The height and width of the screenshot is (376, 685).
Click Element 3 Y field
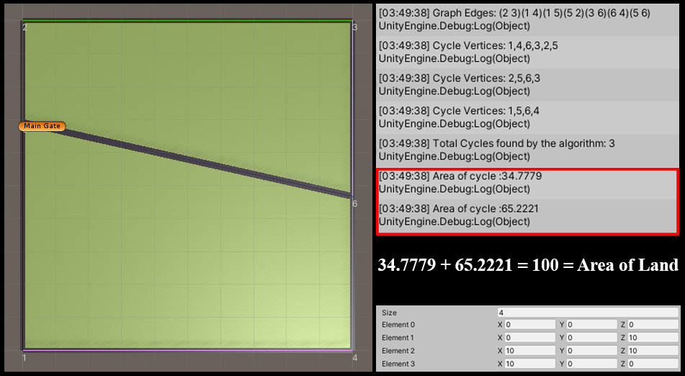pyautogui.click(x=591, y=364)
